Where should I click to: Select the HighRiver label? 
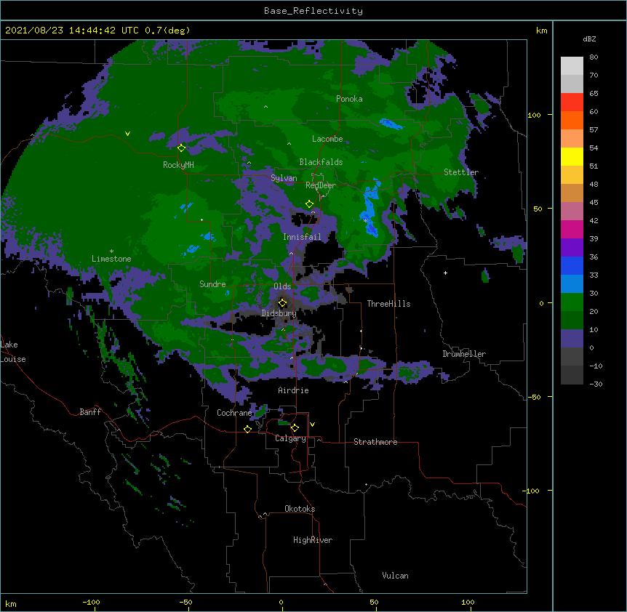coord(313,540)
